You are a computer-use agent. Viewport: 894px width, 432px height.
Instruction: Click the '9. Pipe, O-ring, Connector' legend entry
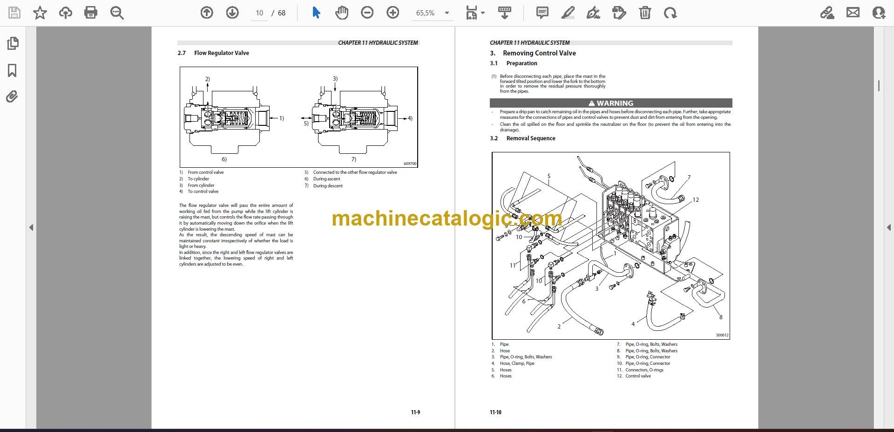643,357
